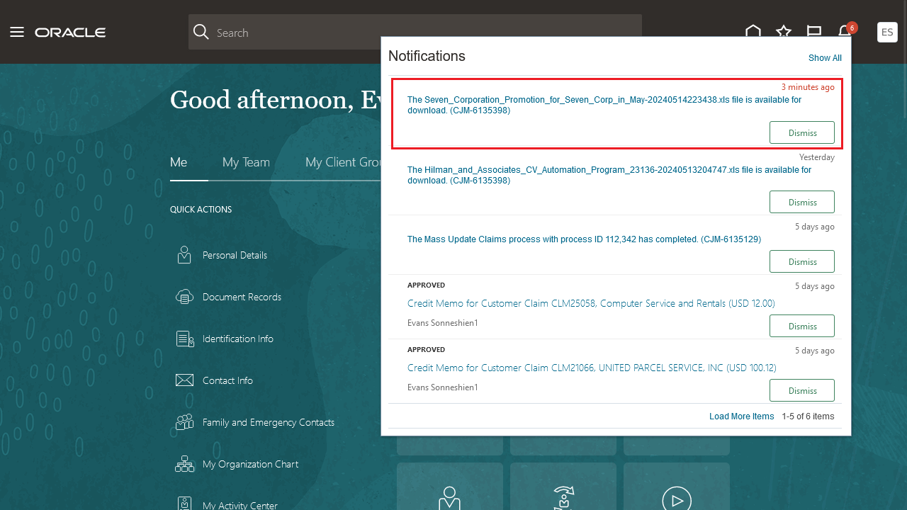Go to Home via house icon
The image size is (907, 510).
[x=753, y=32]
